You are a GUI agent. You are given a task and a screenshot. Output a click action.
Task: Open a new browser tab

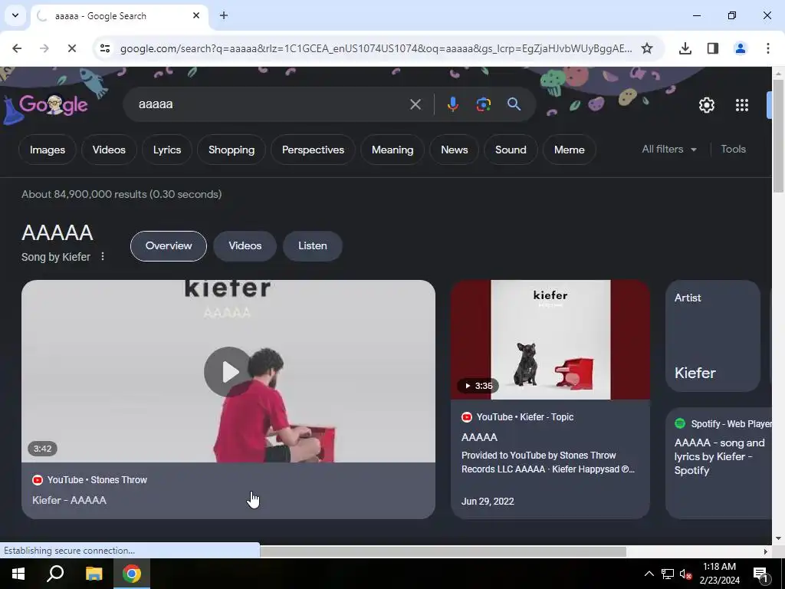tap(224, 15)
